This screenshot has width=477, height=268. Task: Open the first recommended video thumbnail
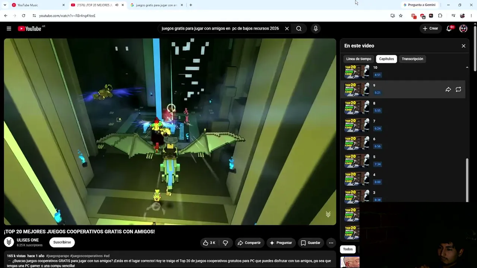pos(350,262)
